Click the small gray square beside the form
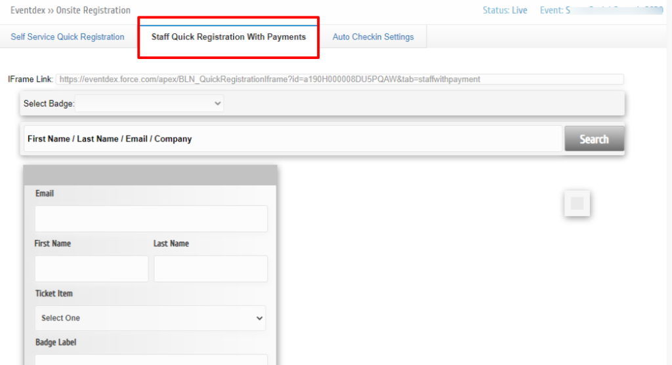Screen dimensions: 672x365 (x=577, y=204)
